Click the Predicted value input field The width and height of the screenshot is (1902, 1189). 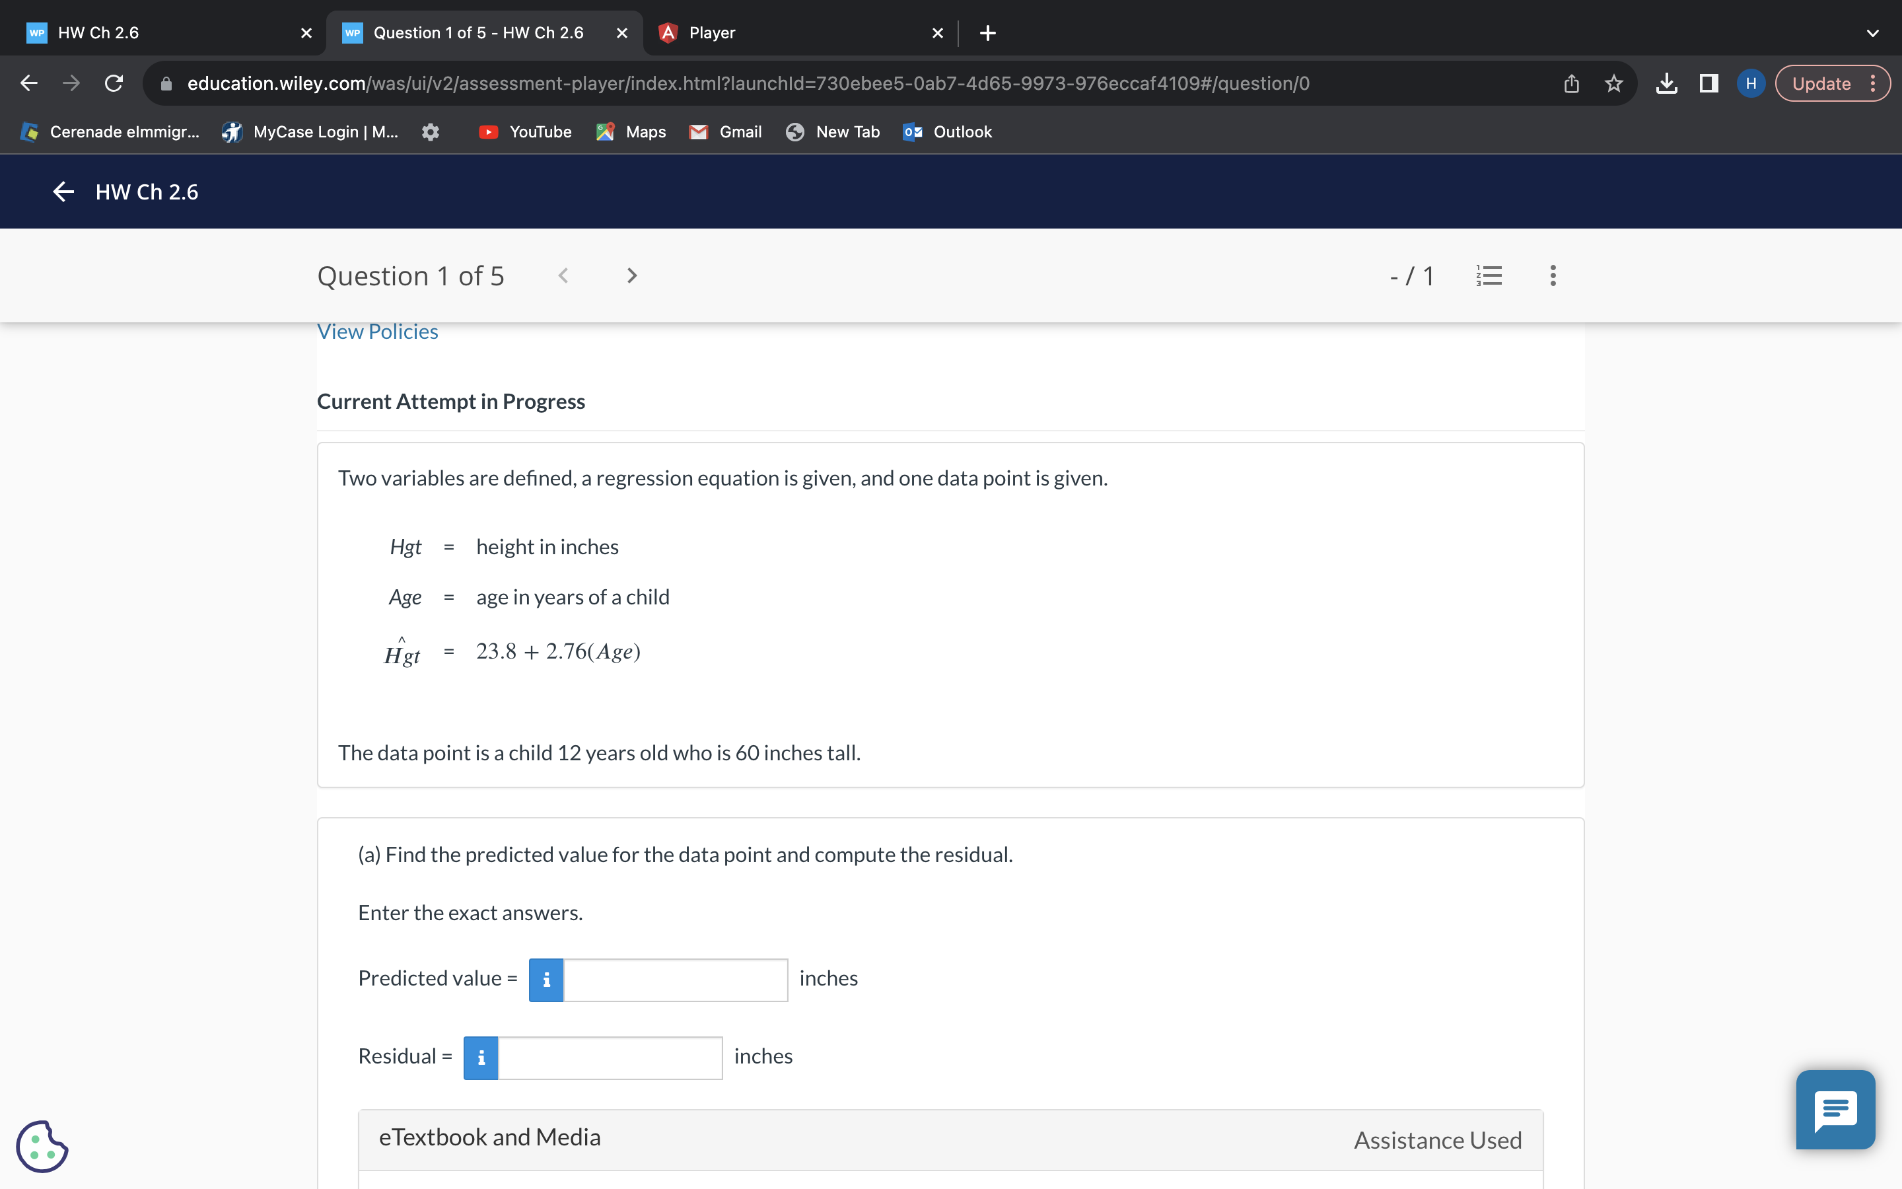click(x=675, y=980)
